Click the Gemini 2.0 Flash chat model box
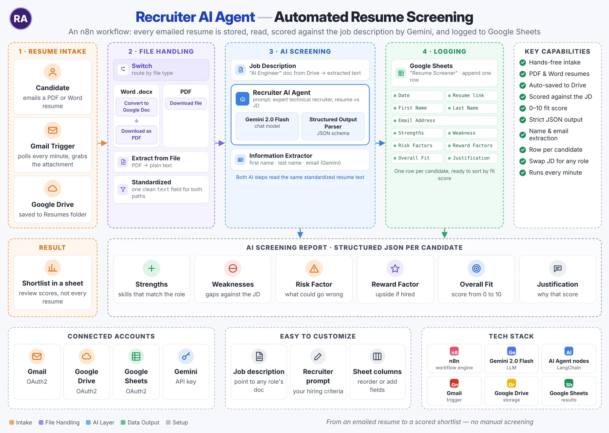The width and height of the screenshot is (609, 433). [x=267, y=126]
